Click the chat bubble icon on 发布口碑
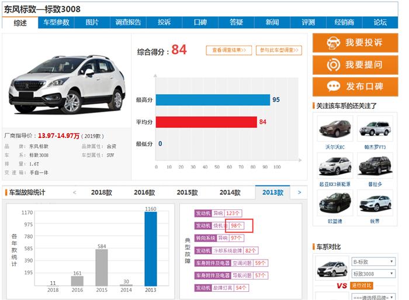The image size is (409, 300). click(x=334, y=86)
